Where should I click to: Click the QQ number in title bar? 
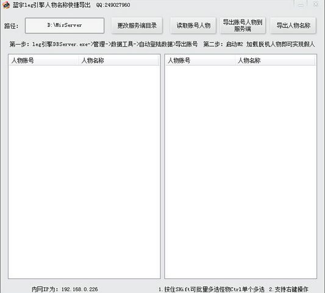113,5
